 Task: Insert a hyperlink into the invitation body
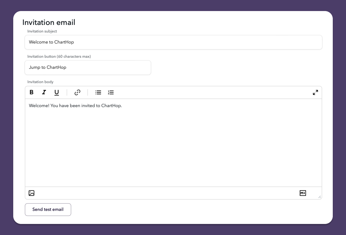click(x=77, y=92)
